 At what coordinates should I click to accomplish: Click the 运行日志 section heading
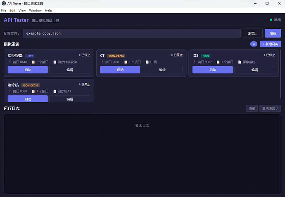coord(12,108)
